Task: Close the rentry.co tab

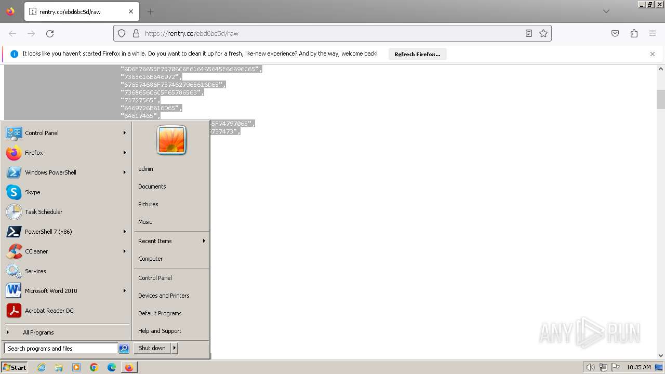Action: [x=131, y=11]
